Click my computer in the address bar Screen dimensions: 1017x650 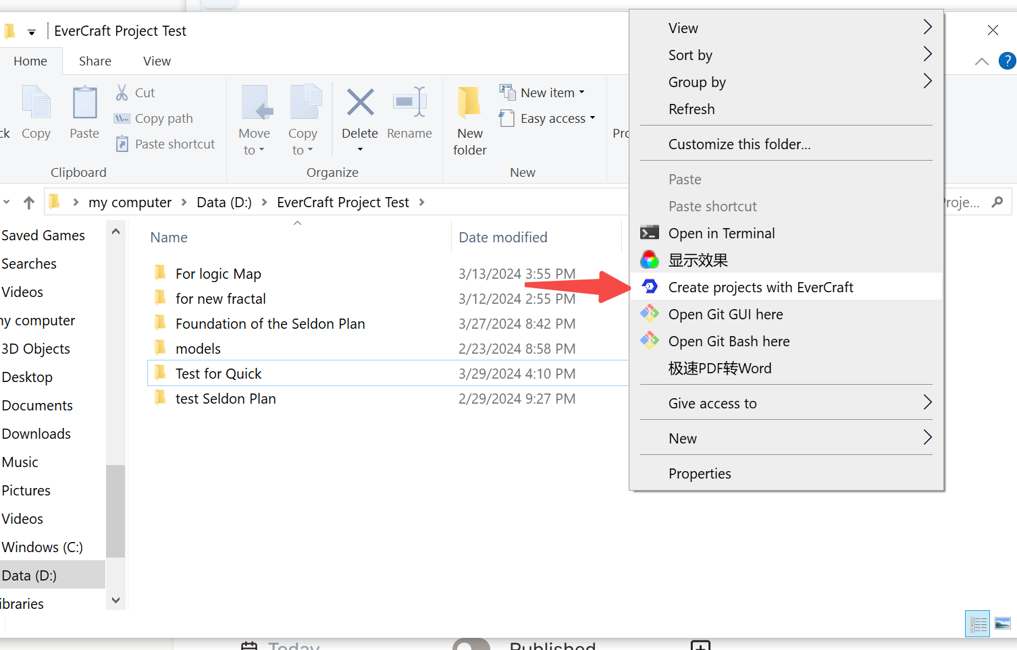(130, 202)
